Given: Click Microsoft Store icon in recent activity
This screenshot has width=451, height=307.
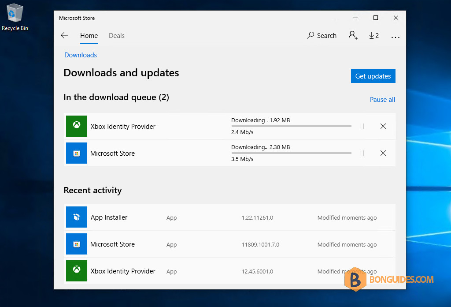Looking at the screenshot, I should (77, 244).
